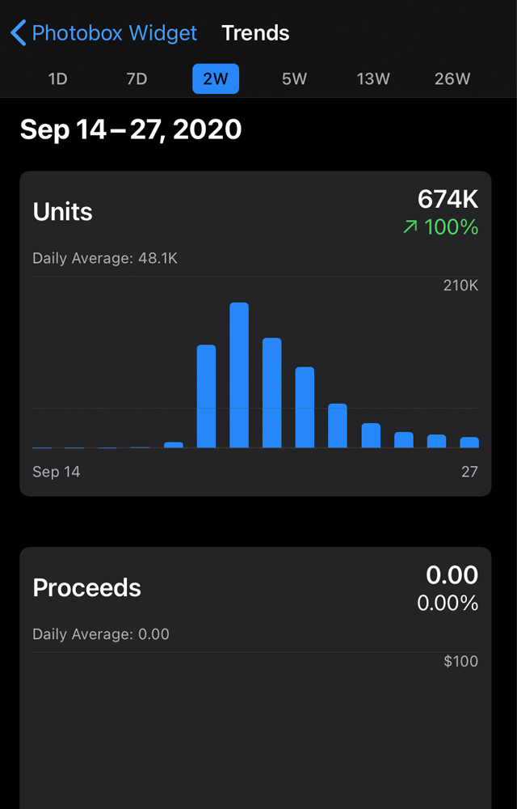The image size is (517, 809).
Task: Tap the back chevron icon
Action: 18,33
